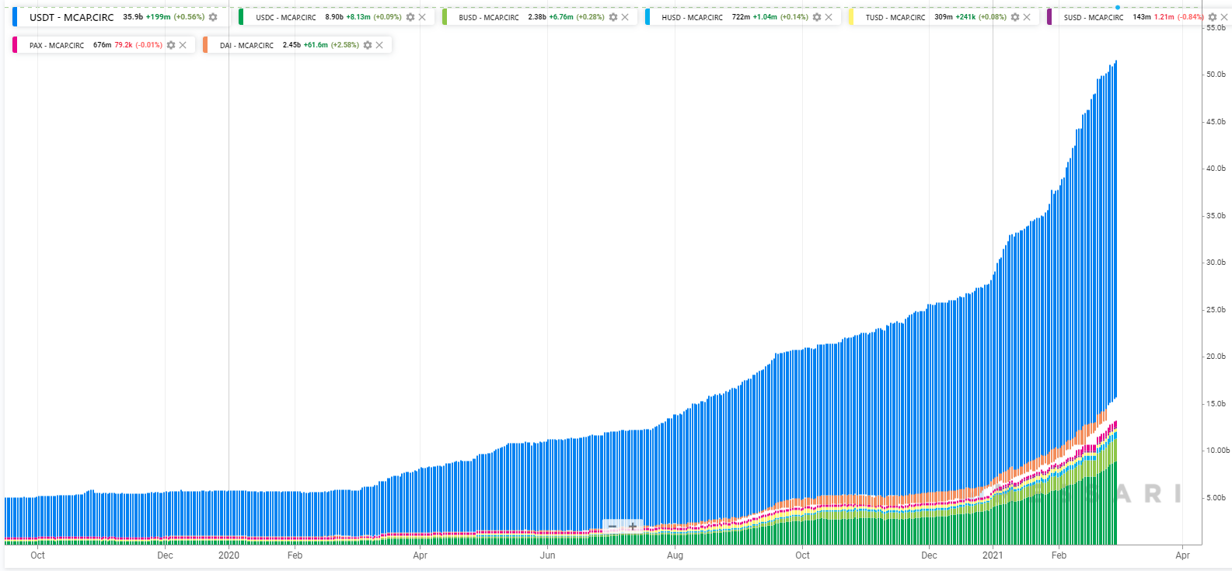1232x571 pixels.
Task: Remove the HUSD series from chart
Action: (x=829, y=17)
